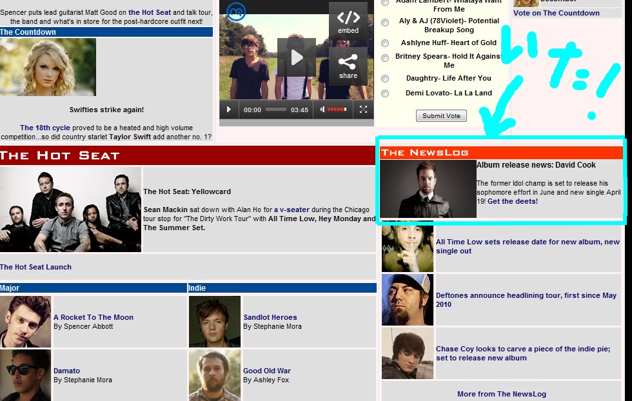632x401 pixels.
Task: Click the Major section header
Action: [93, 288]
